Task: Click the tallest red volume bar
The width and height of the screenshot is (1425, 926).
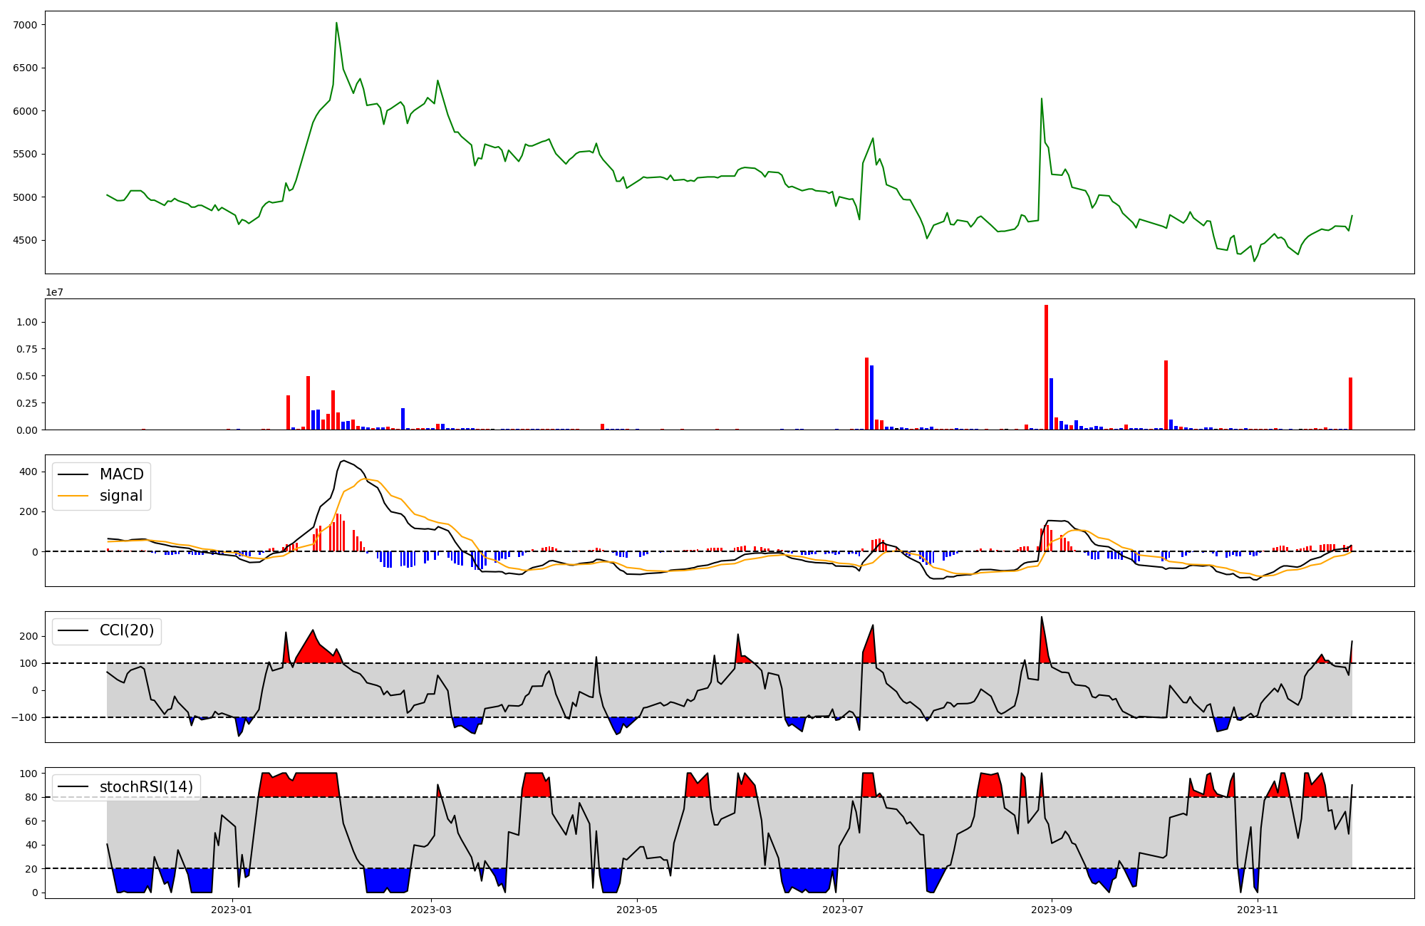Action: [x=1046, y=367]
